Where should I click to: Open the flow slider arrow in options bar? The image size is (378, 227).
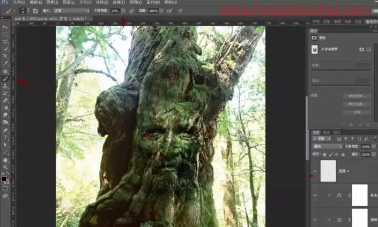(161, 11)
